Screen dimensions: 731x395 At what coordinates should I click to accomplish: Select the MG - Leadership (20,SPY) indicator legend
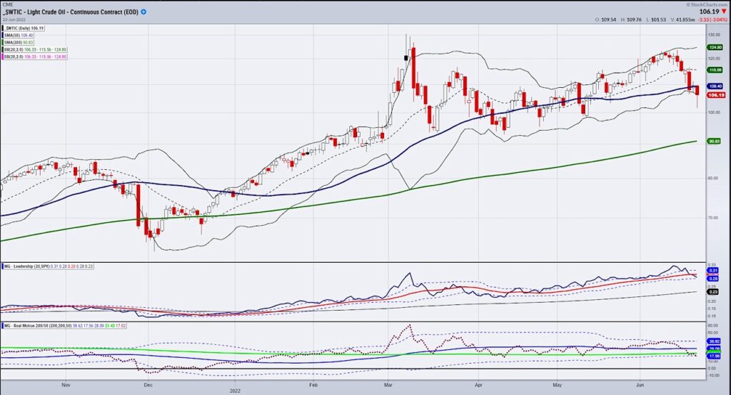[x=49, y=266]
